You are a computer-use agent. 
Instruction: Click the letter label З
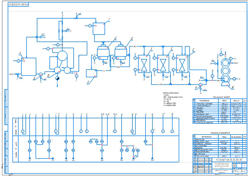click(x=88, y=82)
